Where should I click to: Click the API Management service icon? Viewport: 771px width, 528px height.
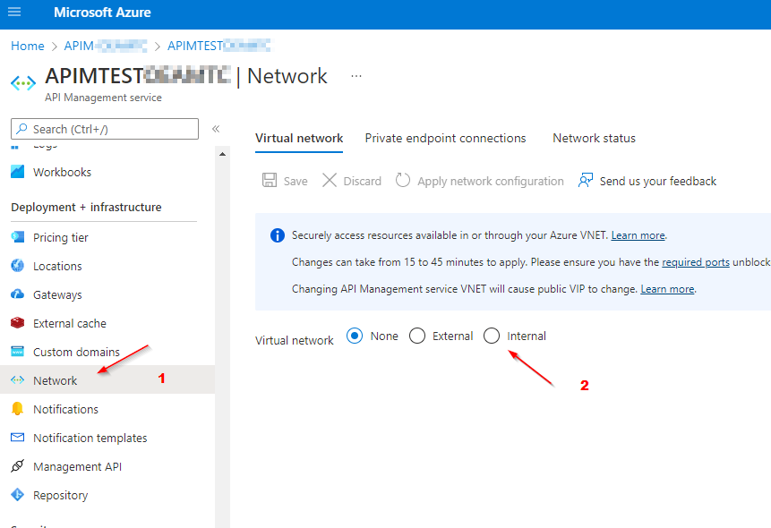coord(23,82)
